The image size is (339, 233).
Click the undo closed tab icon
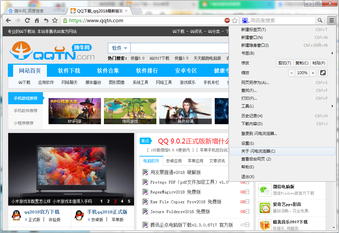(46, 21)
